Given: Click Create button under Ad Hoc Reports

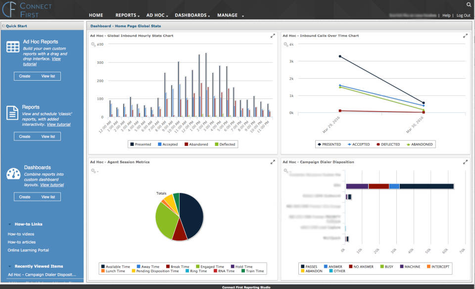Looking at the screenshot, I should (x=25, y=76).
